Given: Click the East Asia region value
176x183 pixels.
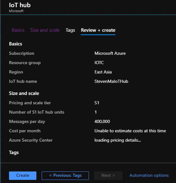Looking at the screenshot, I should tap(103, 72).
